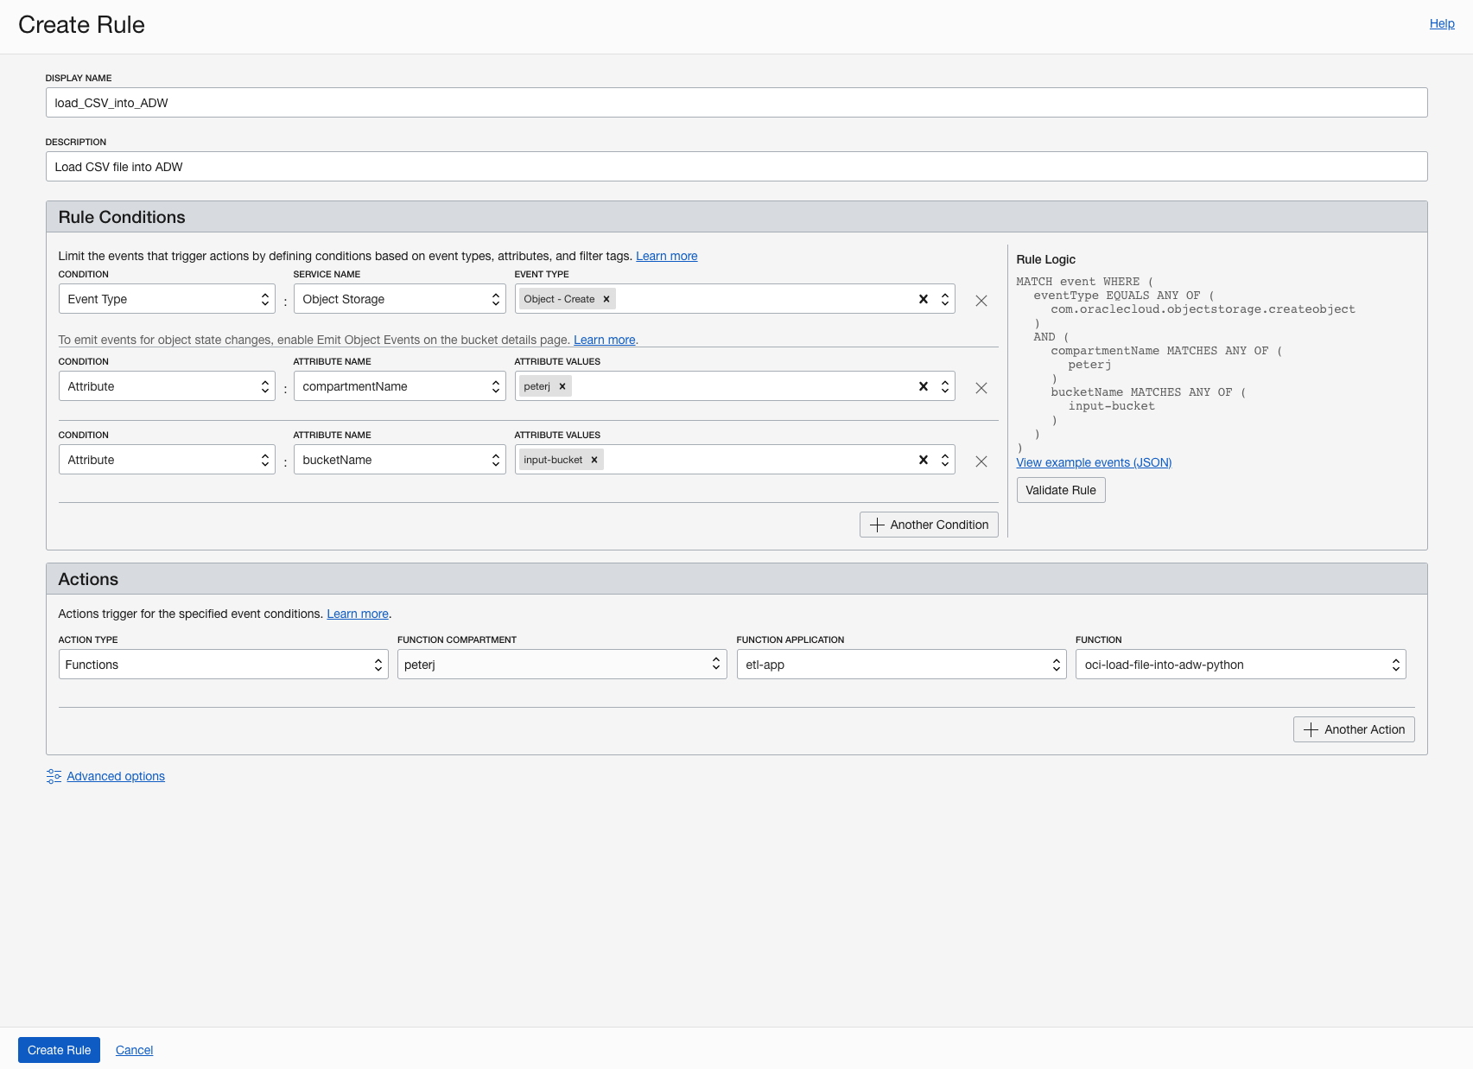Click the Rule Conditions section header
This screenshot has height=1069, width=1473.
coord(736,217)
